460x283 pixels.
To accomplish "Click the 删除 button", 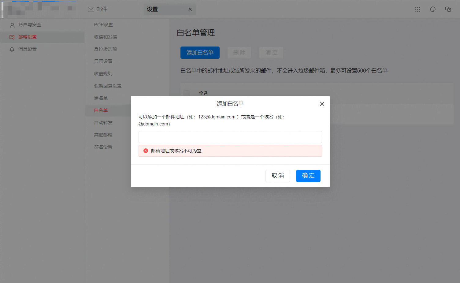I will [x=239, y=53].
